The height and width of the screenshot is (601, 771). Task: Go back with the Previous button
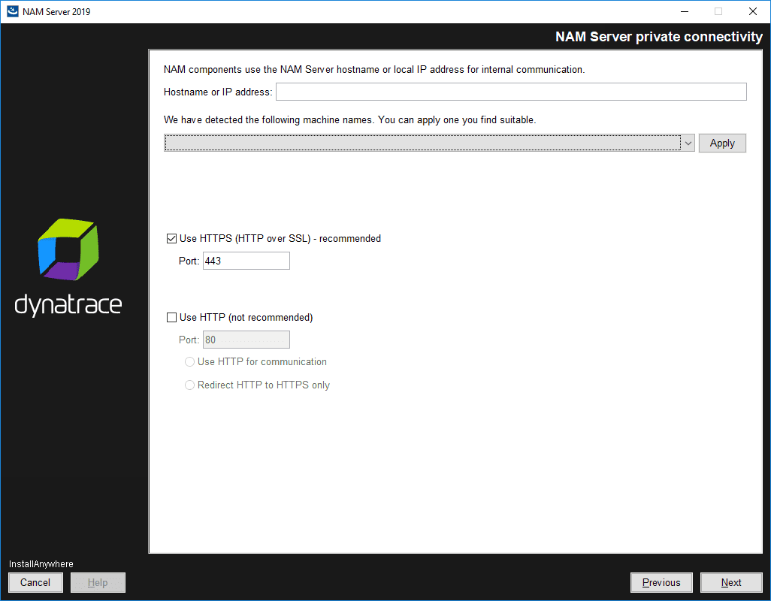coord(661,582)
